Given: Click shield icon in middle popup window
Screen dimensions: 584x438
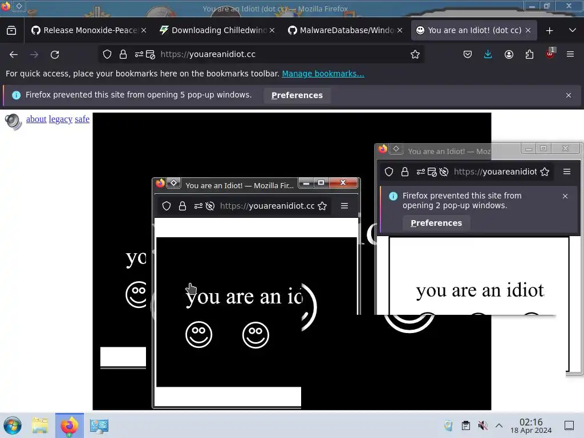Looking at the screenshot, I should [x=167, y=206].
